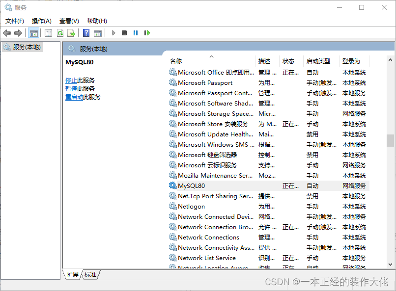
Task: Click gear icon of Network Connections row
Action: pos(173,237)
